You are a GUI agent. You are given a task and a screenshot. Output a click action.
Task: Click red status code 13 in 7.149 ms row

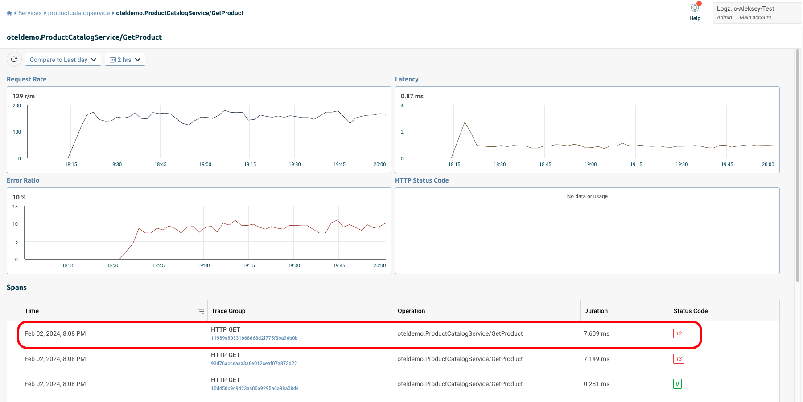point(679,359)
